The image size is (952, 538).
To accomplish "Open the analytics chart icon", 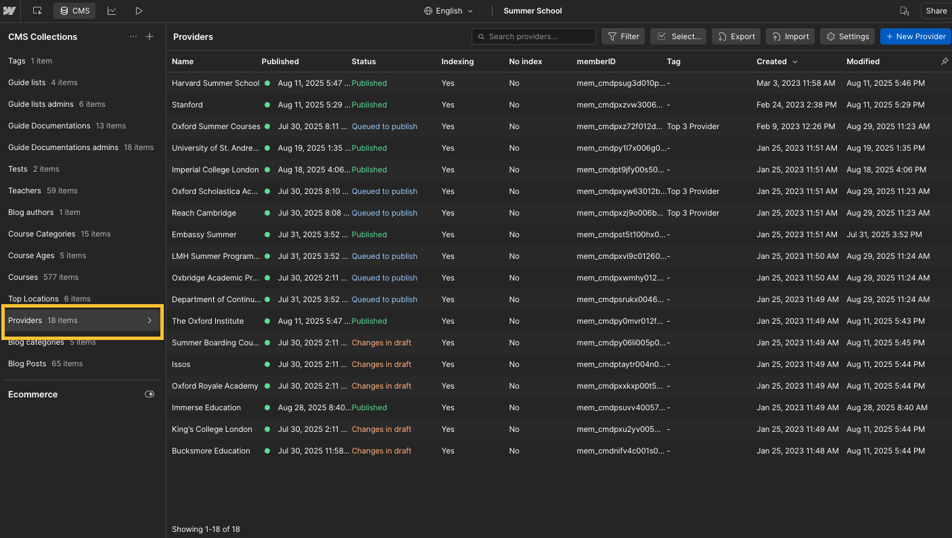I will (x=112, y=11).
